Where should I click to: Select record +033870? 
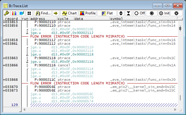[x=11, y=87]
